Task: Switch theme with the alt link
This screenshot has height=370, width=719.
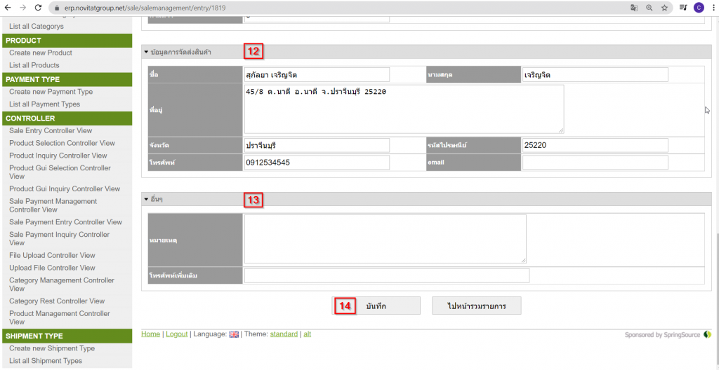Action: (307, 334)
